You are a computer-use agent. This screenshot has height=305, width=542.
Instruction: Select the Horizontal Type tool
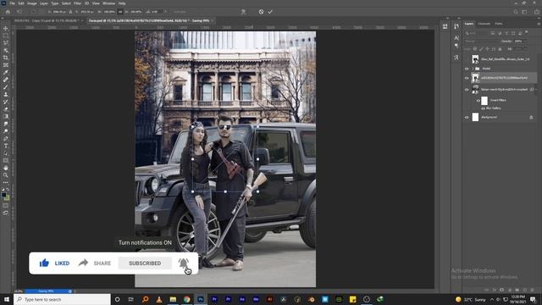[x=6, y=146]
